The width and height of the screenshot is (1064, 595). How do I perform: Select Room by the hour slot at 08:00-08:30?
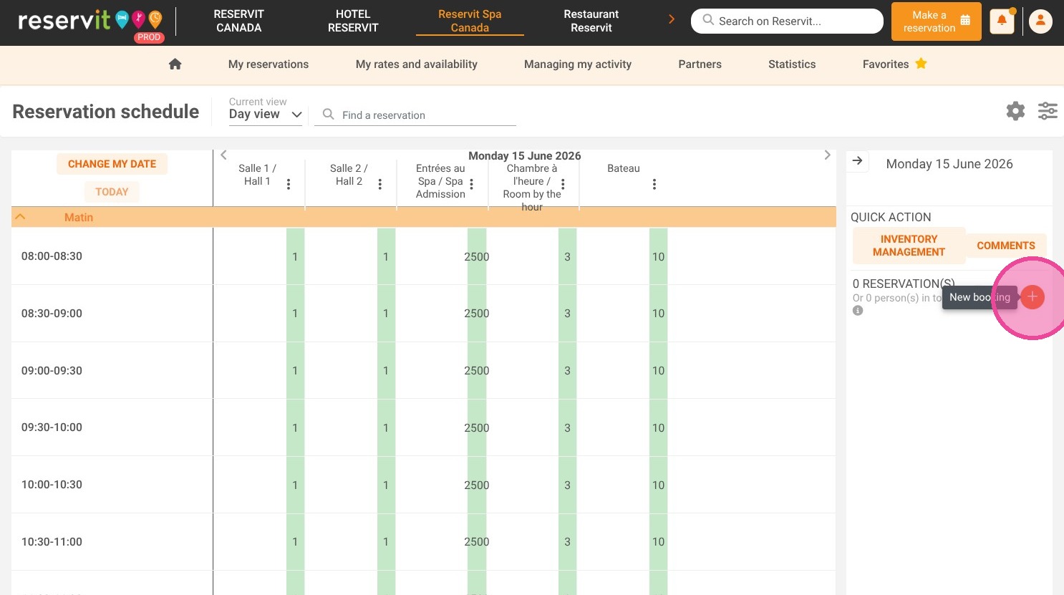(567, 256)
